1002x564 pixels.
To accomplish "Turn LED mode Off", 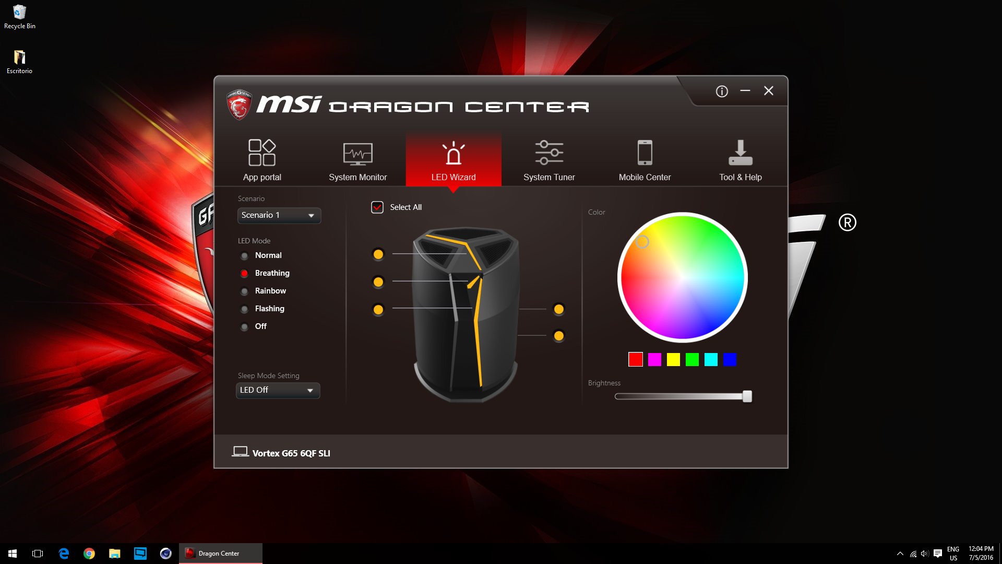I will [254, 326].
